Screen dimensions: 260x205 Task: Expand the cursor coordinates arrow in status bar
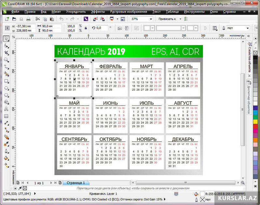click(35, 193)
